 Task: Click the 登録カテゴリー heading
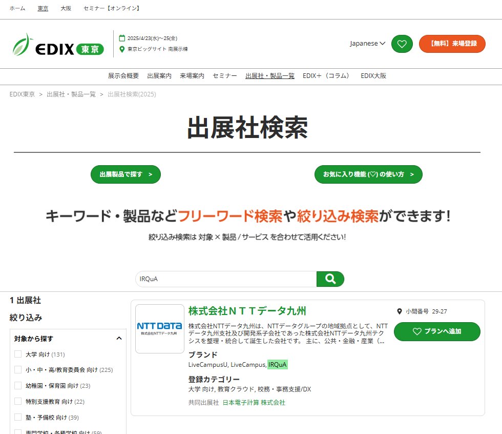coord(214,379)
